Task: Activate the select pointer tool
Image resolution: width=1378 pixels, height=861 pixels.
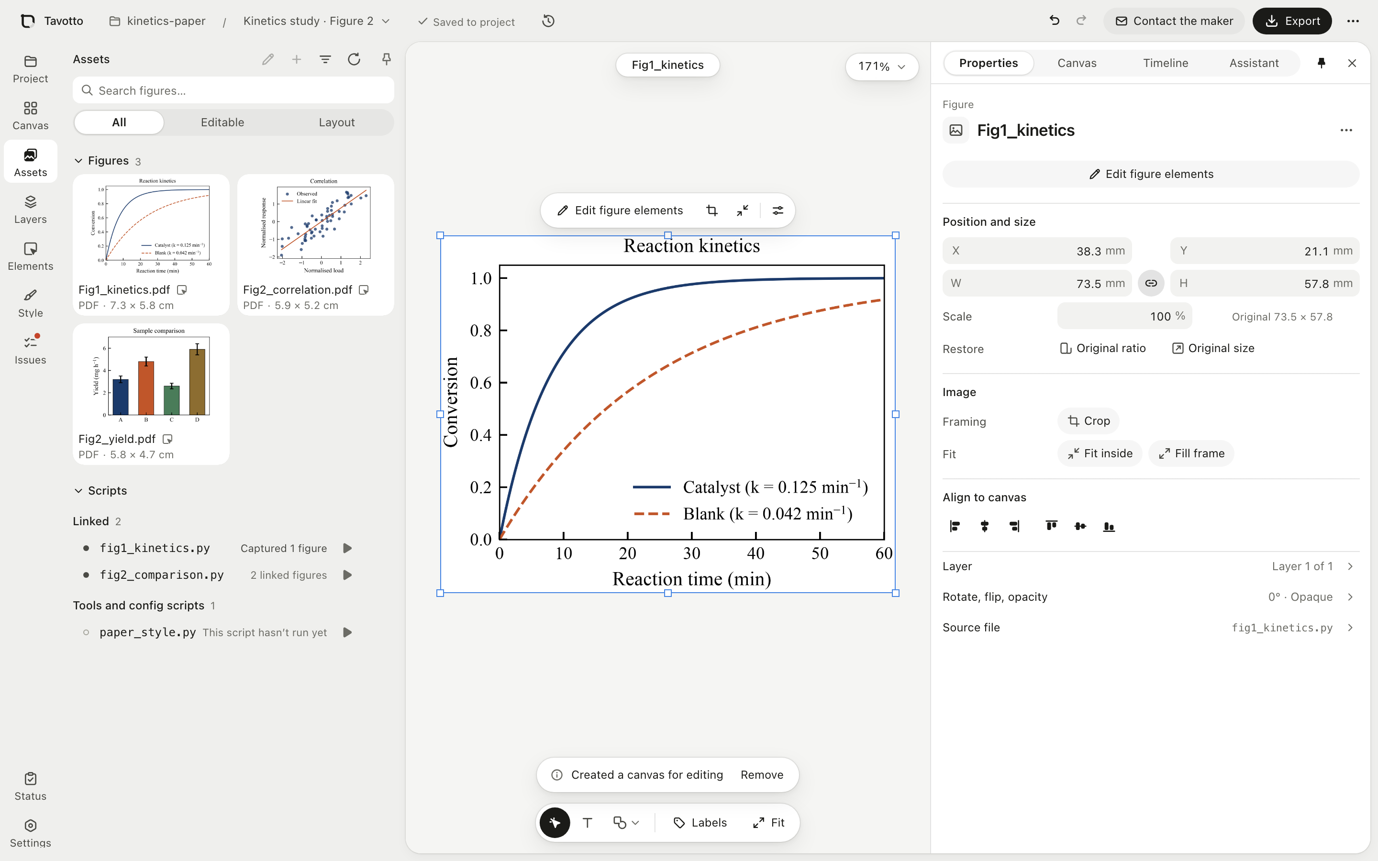Action: coord(555,823)
